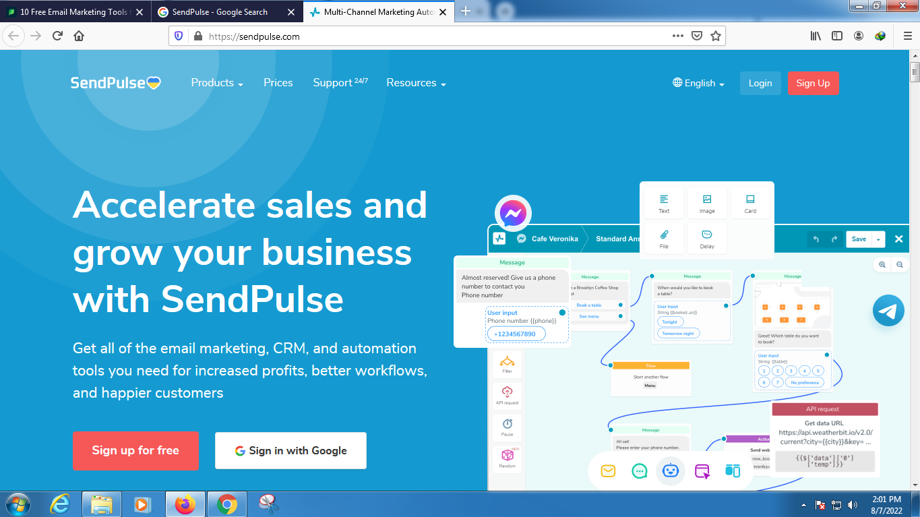Image resolution: width=920 pixels, height=517 pixels.
Task: Choose the Card element tile
Action: (x=750, y=203)
